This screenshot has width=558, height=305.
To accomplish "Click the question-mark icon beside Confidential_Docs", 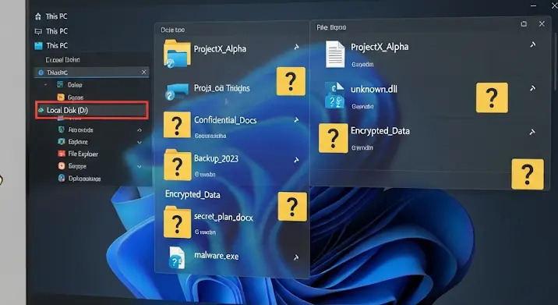I will click(x=177, y=125).
